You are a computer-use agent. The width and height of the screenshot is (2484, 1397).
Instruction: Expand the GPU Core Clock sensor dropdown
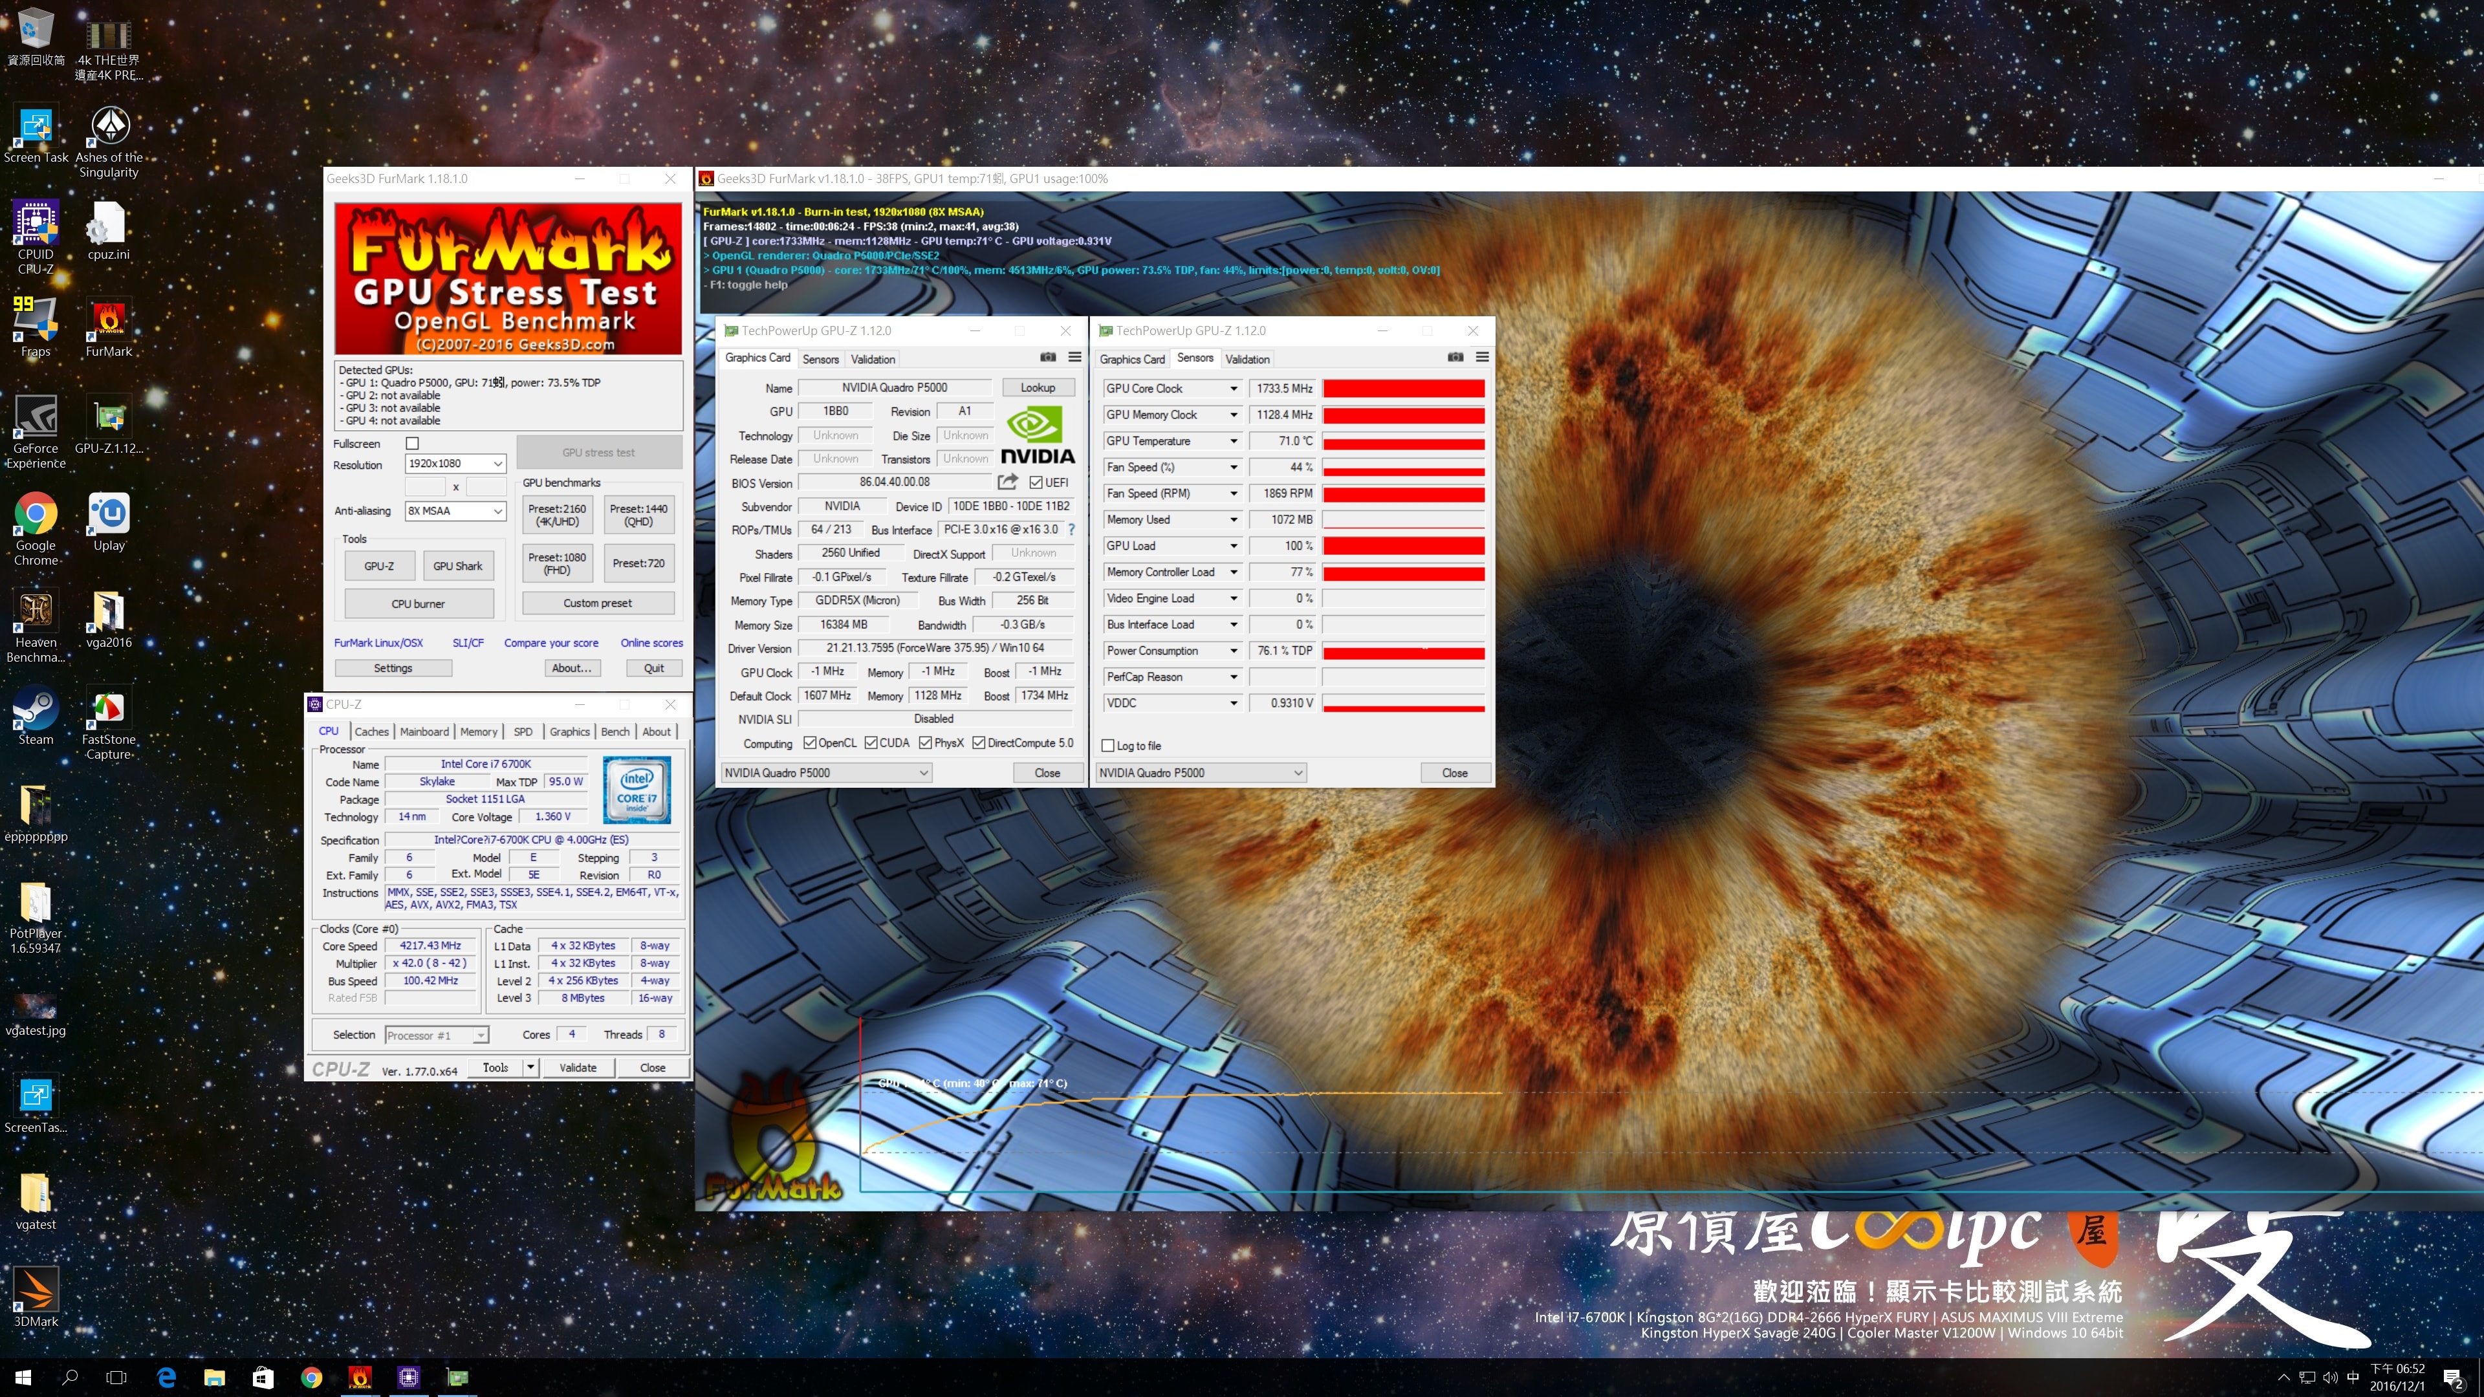click(1234, 389)
